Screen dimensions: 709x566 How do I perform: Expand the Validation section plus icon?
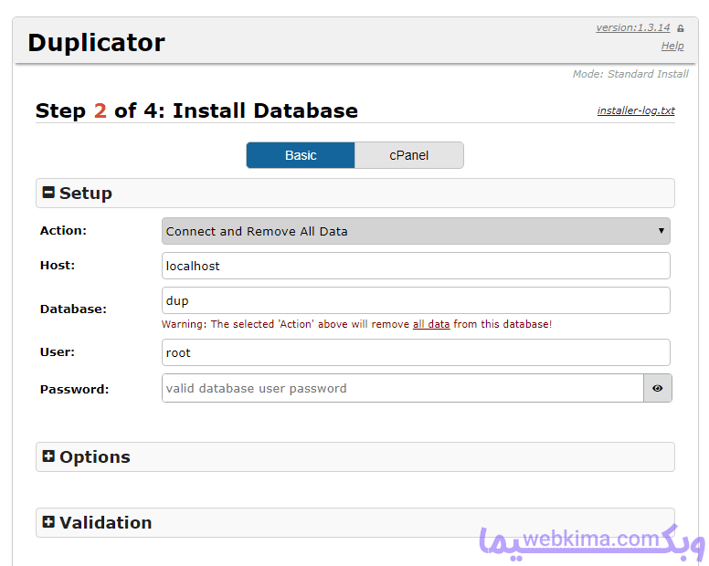point(48,522)
